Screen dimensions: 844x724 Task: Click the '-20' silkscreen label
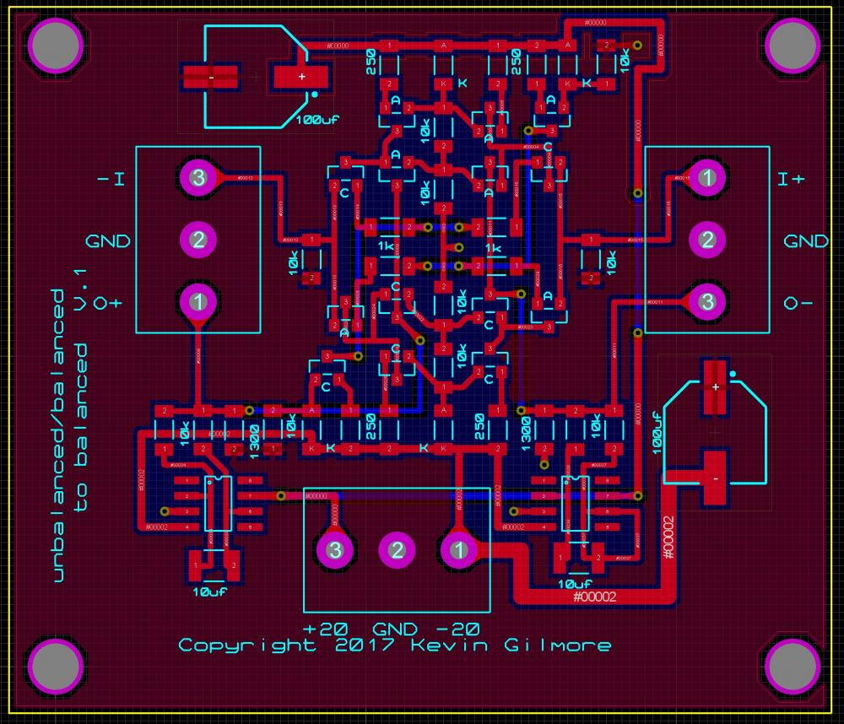tap(457, 629)
